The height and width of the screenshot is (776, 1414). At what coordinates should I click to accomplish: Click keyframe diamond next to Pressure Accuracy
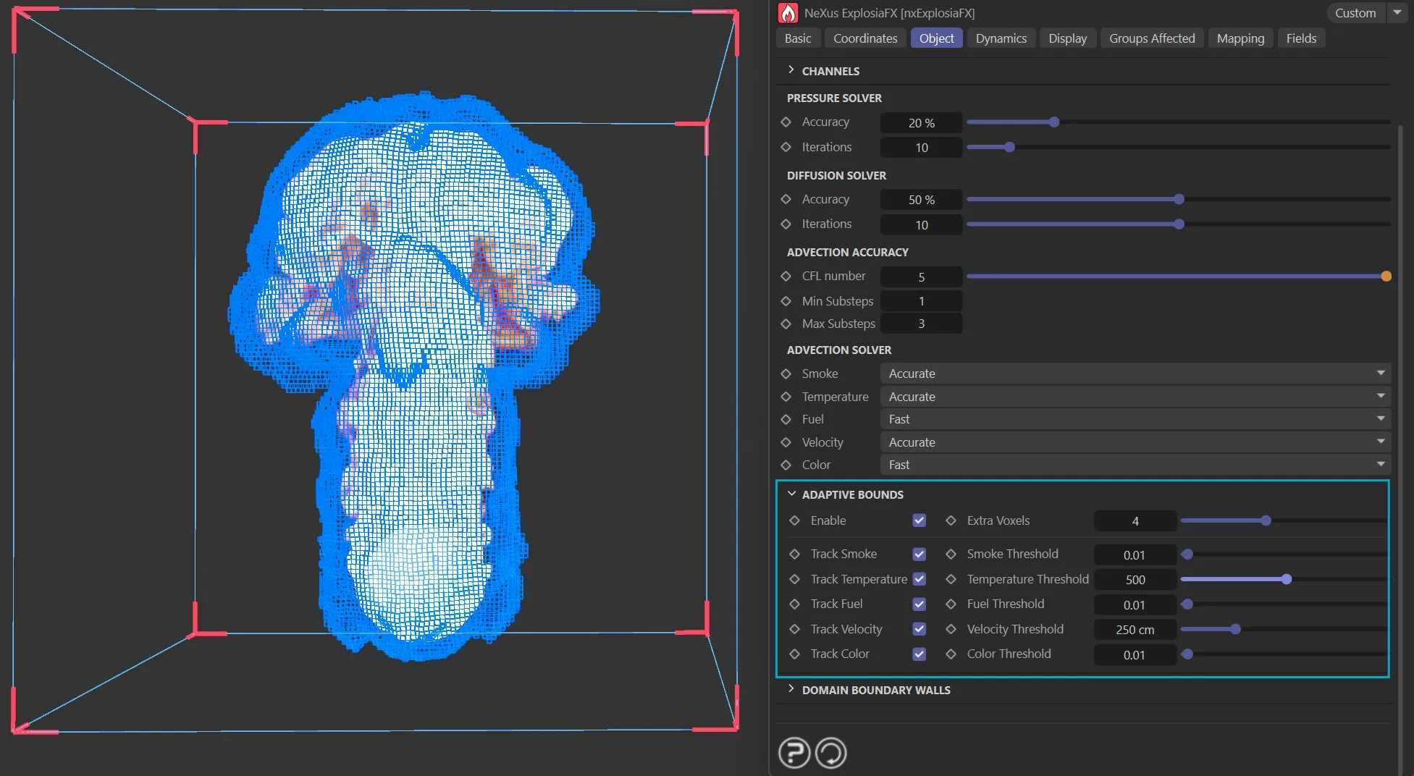(x=786, y=122)
